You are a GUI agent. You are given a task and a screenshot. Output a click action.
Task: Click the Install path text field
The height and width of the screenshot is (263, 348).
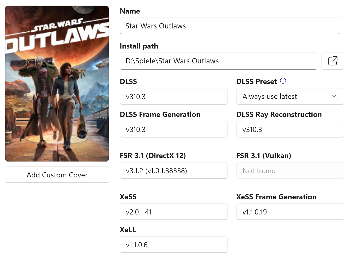(218, 61)
